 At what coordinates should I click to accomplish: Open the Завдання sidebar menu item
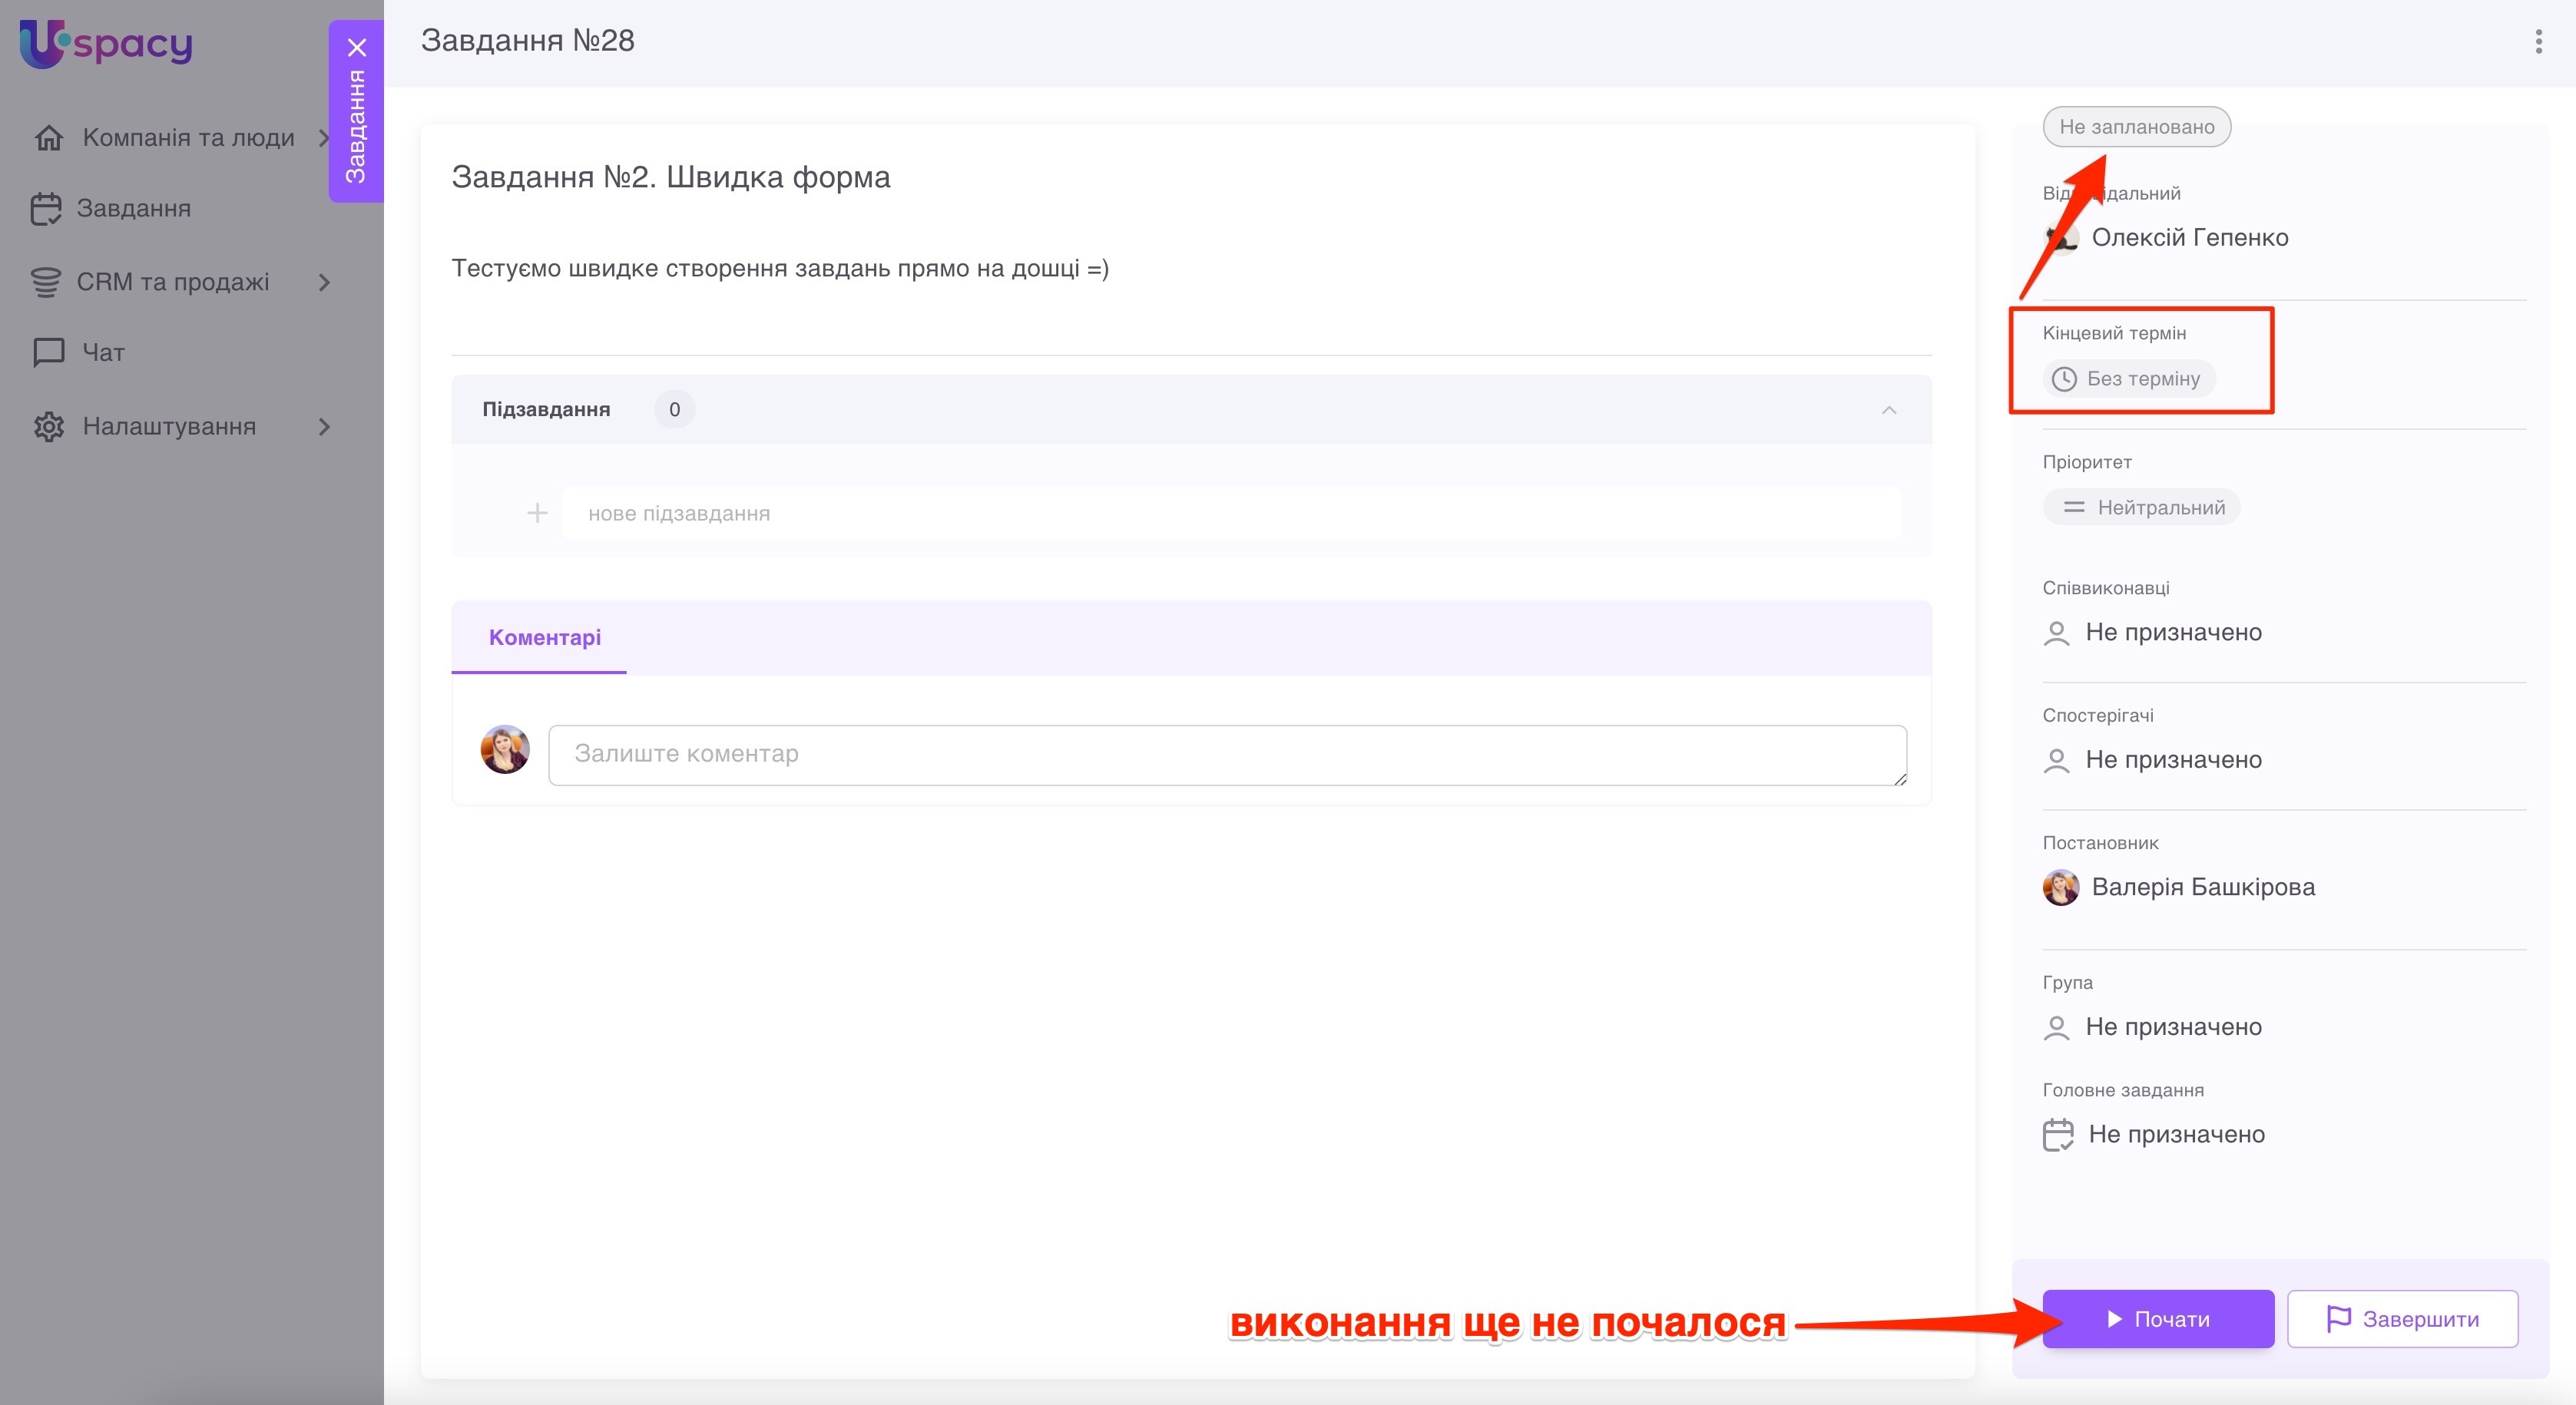[x=133, y=209]
